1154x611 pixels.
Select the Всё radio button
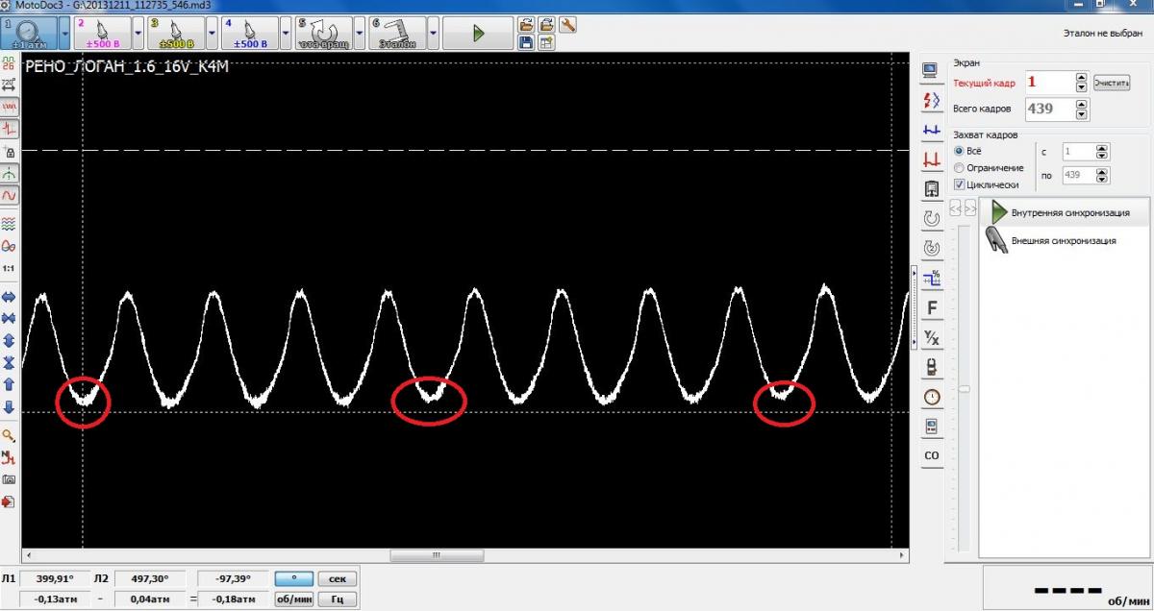pos(959,152)
